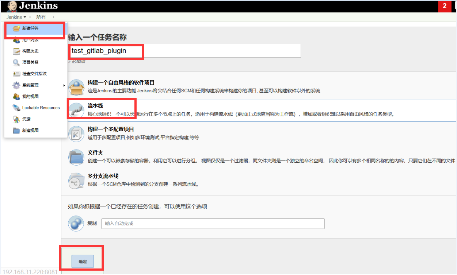Click the 用户列表 people icon

click(x=16, y=40)
